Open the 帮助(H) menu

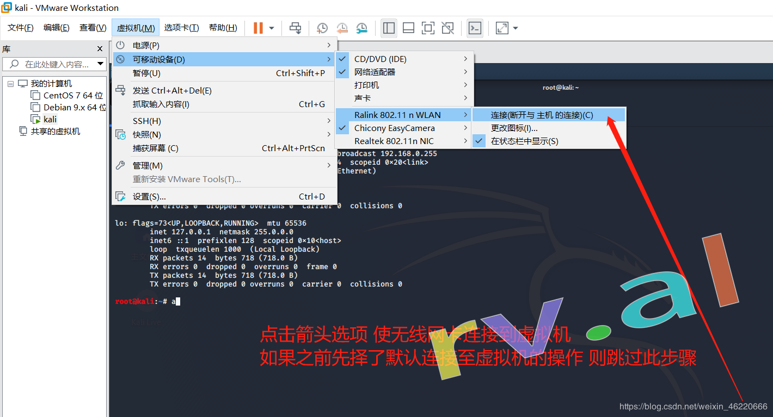[223, 28]
